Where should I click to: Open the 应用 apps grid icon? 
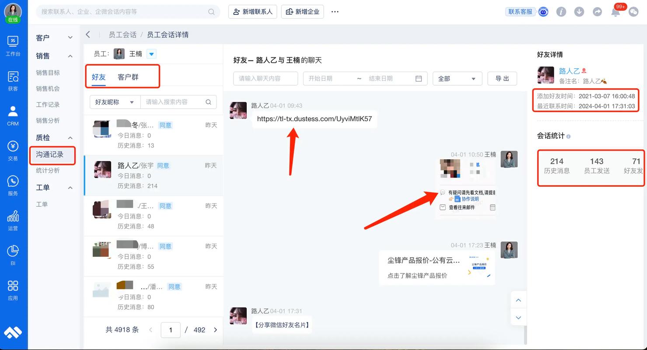[x=13, y=290]
